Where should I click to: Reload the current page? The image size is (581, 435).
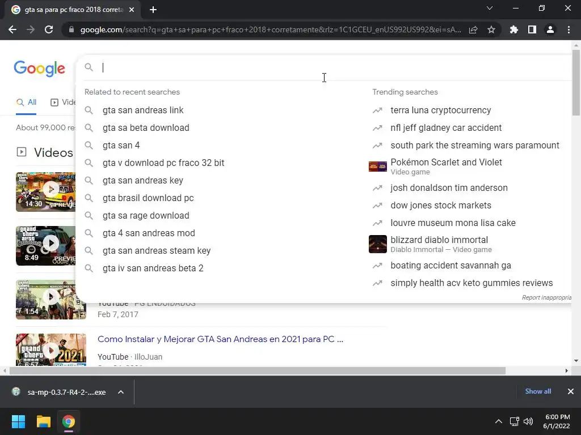click(x=49, y=29)
